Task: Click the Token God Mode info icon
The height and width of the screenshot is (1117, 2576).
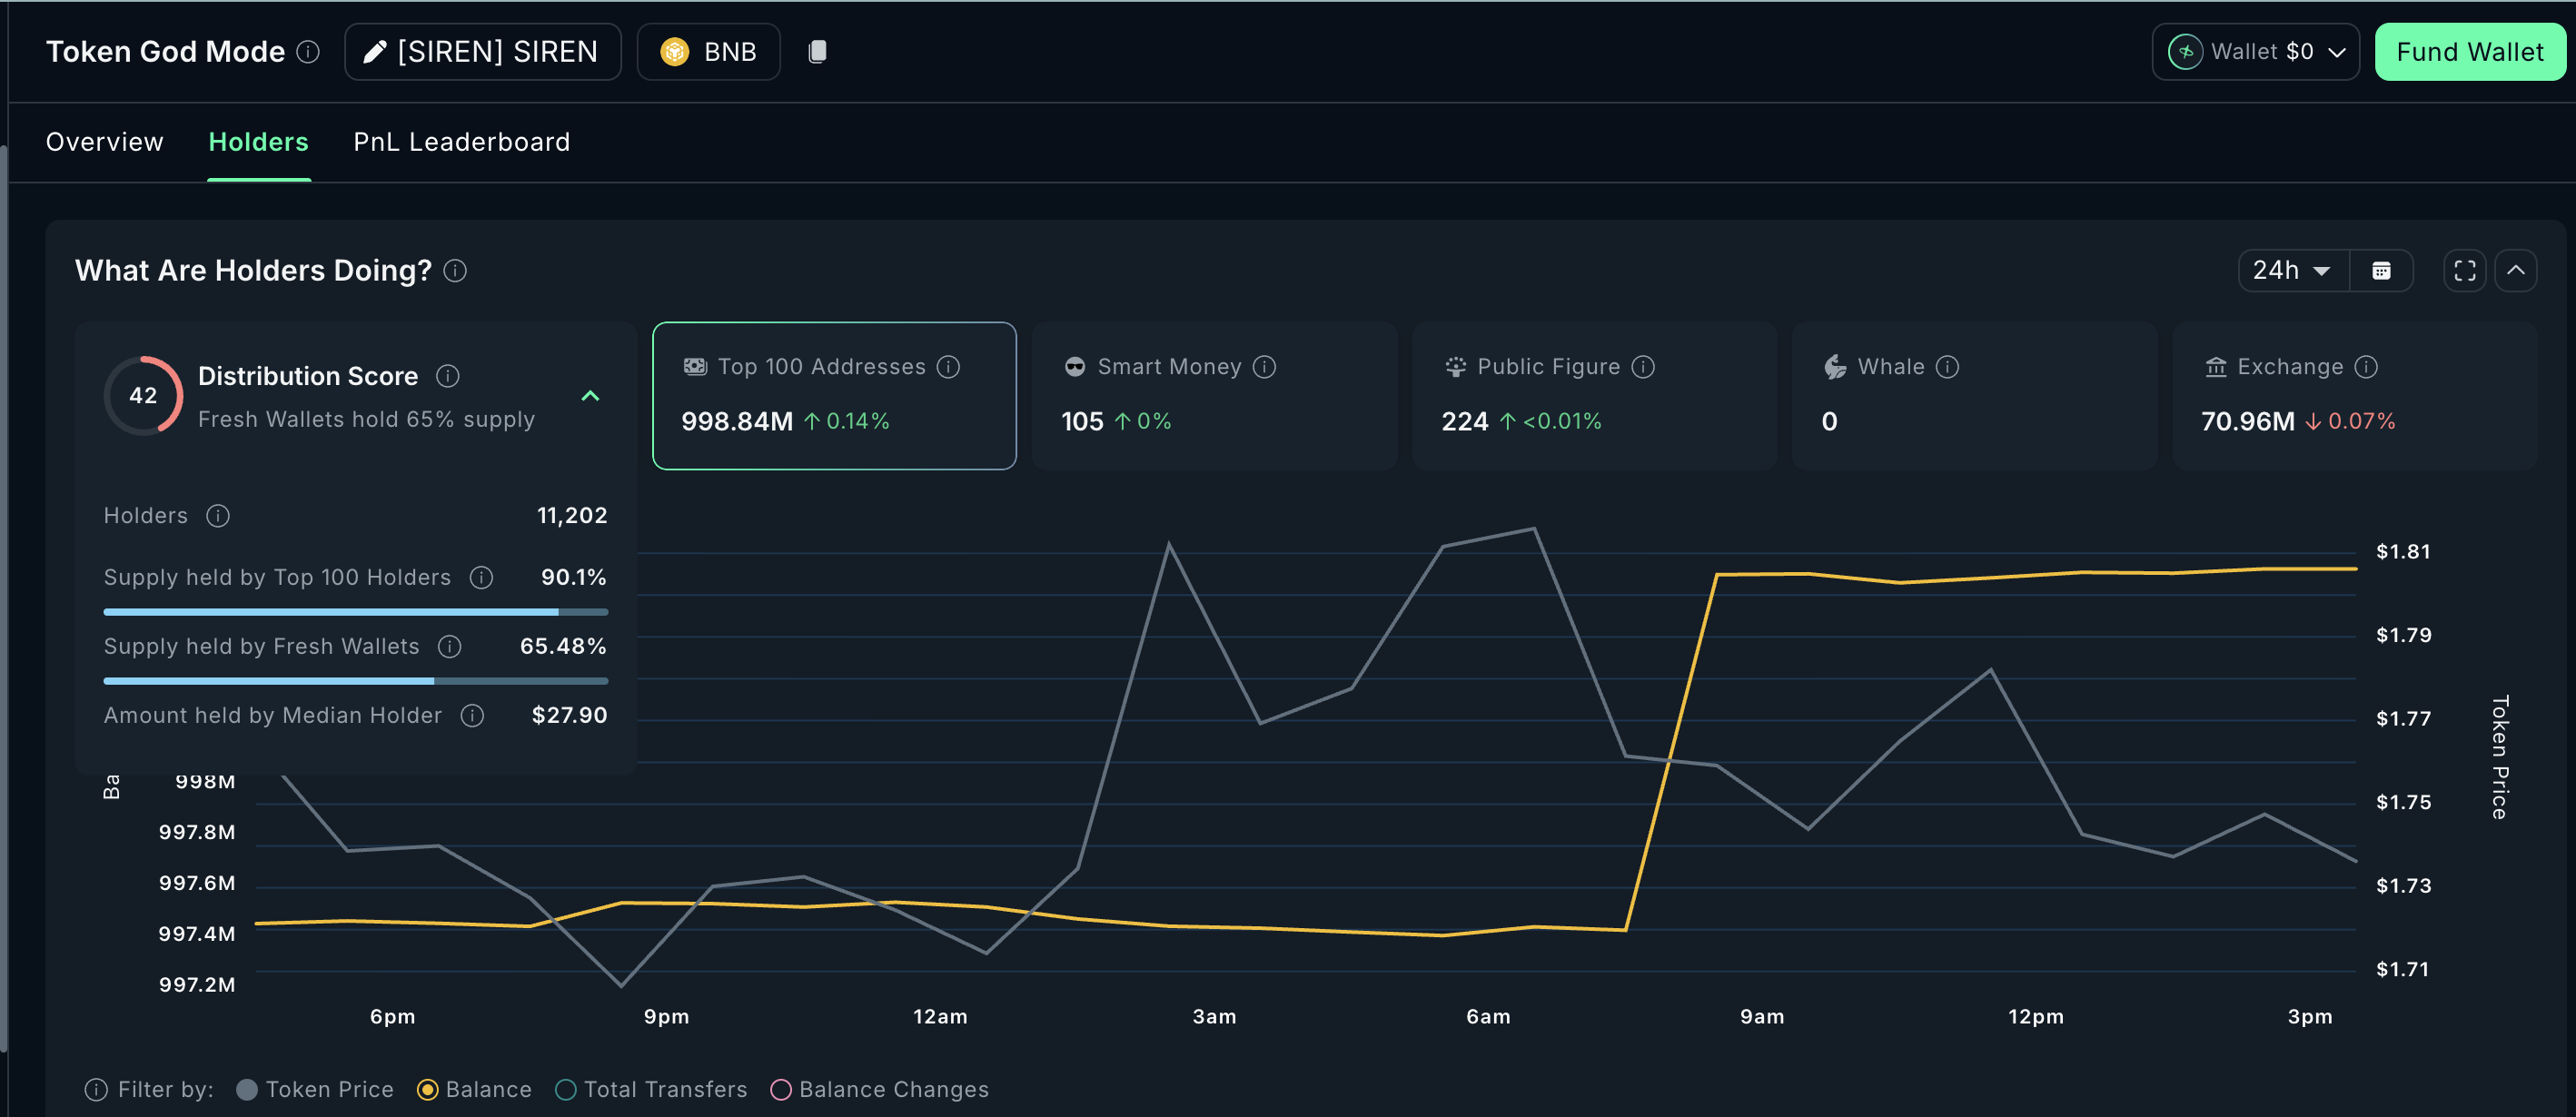Action: (309, 52)
